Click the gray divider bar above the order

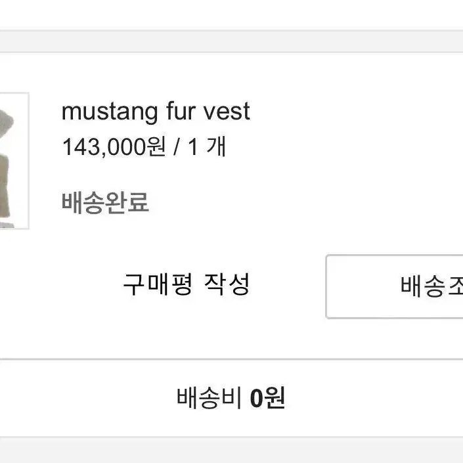coord(231,41)
